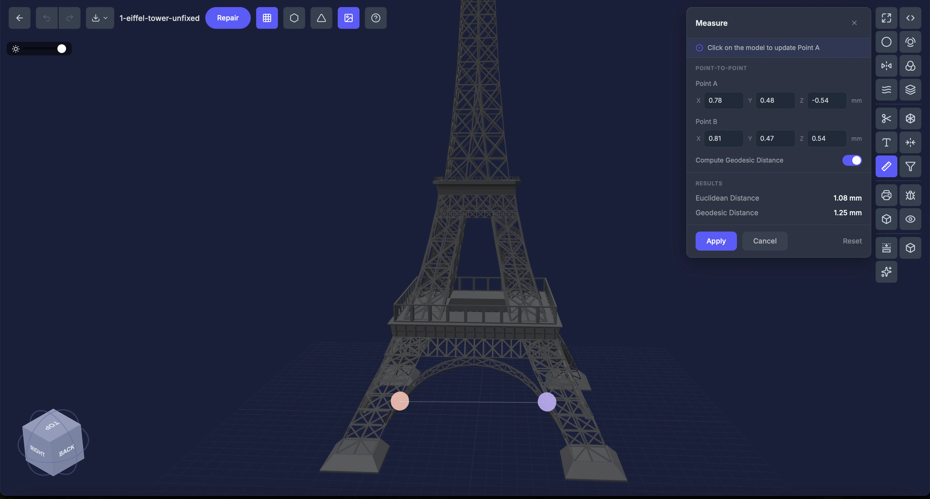Screen dimensions: 930x499
Task: Toggle visibility with the eye icon
Action: 910,219
